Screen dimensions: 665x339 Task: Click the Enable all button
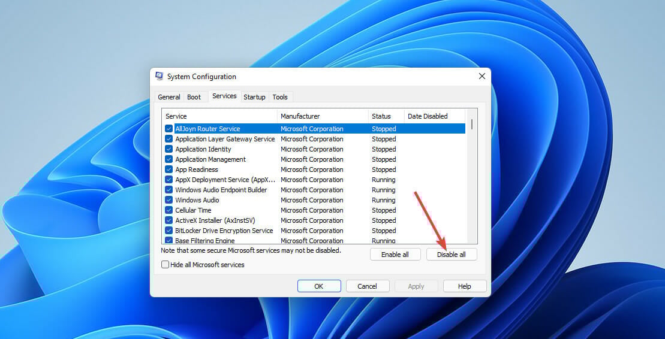tap(395, 254)
